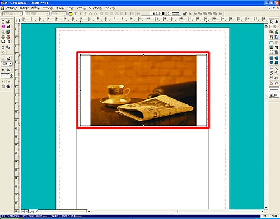Open print preview with the page-magnifier icon
The image size is (280, 219).
coord(8,42)
